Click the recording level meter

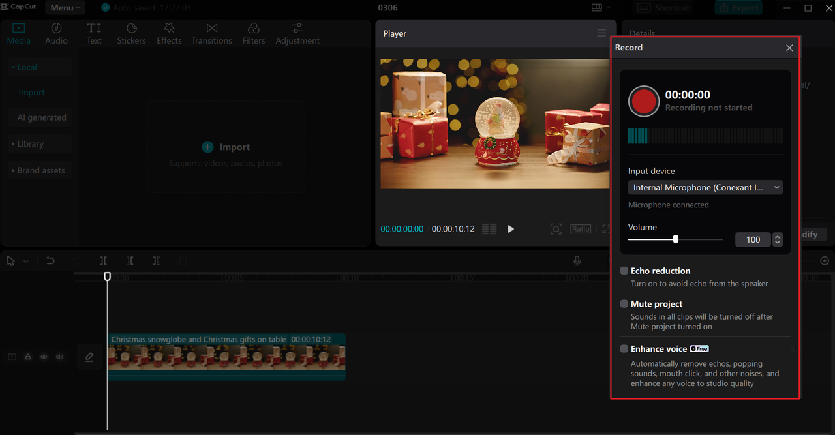coord(705,136)
